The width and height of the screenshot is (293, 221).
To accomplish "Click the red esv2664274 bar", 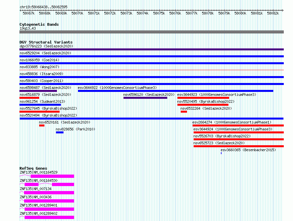I will coord(238,125).
